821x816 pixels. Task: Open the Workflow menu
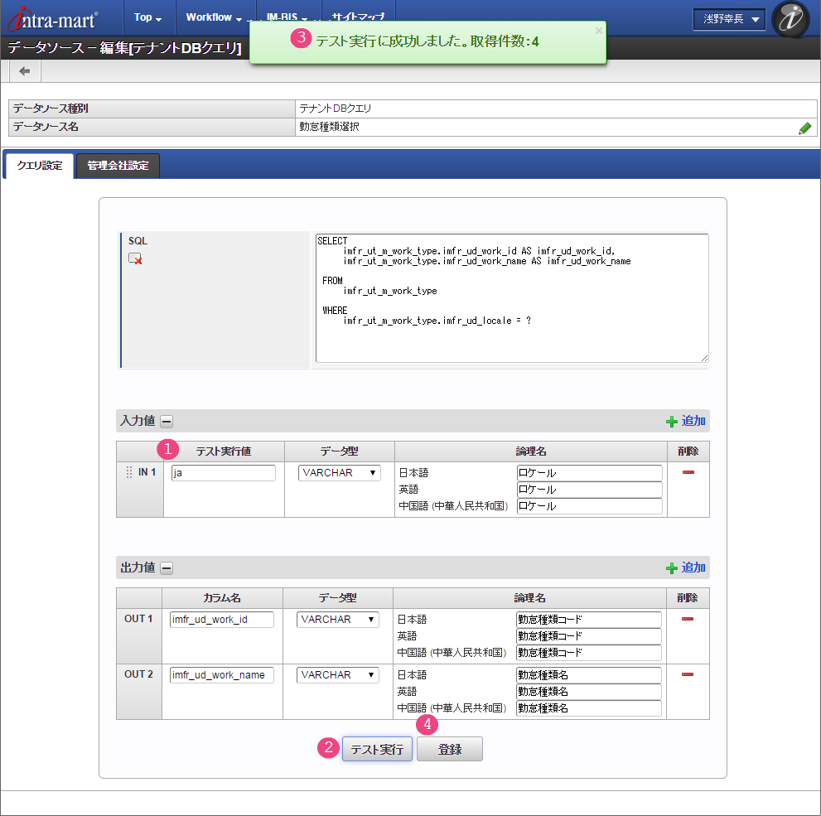(215, 17)
